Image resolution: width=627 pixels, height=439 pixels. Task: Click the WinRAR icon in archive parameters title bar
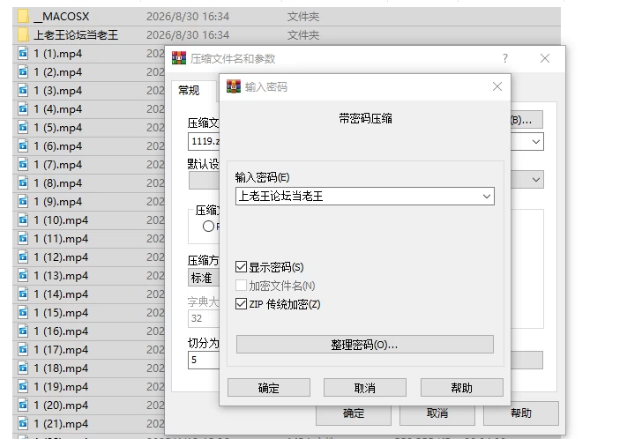[179, 58]
